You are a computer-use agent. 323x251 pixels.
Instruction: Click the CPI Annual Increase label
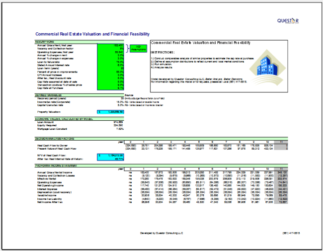click(49, 75)
